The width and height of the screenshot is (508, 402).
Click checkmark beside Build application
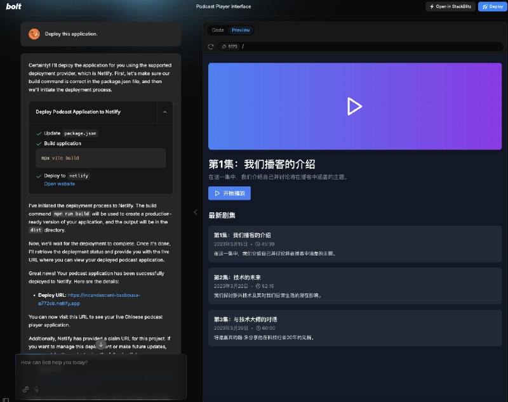[x=39, y=143]
